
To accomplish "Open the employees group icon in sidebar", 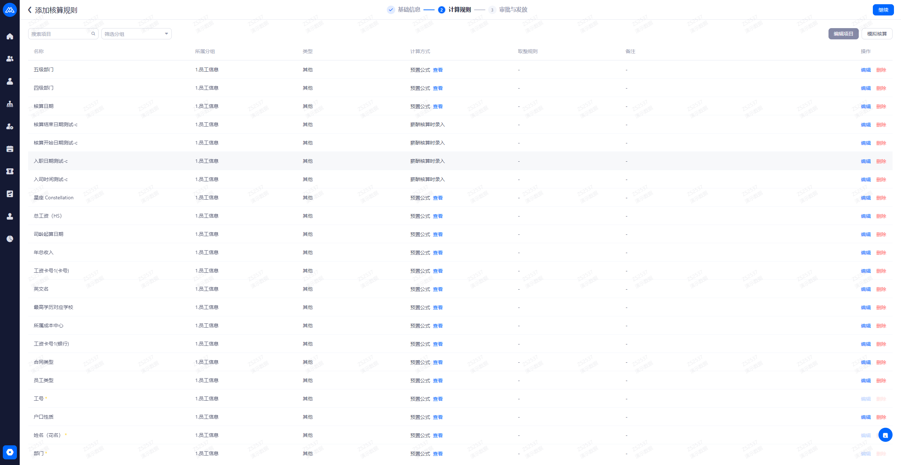I will click(x=10, y=59).
